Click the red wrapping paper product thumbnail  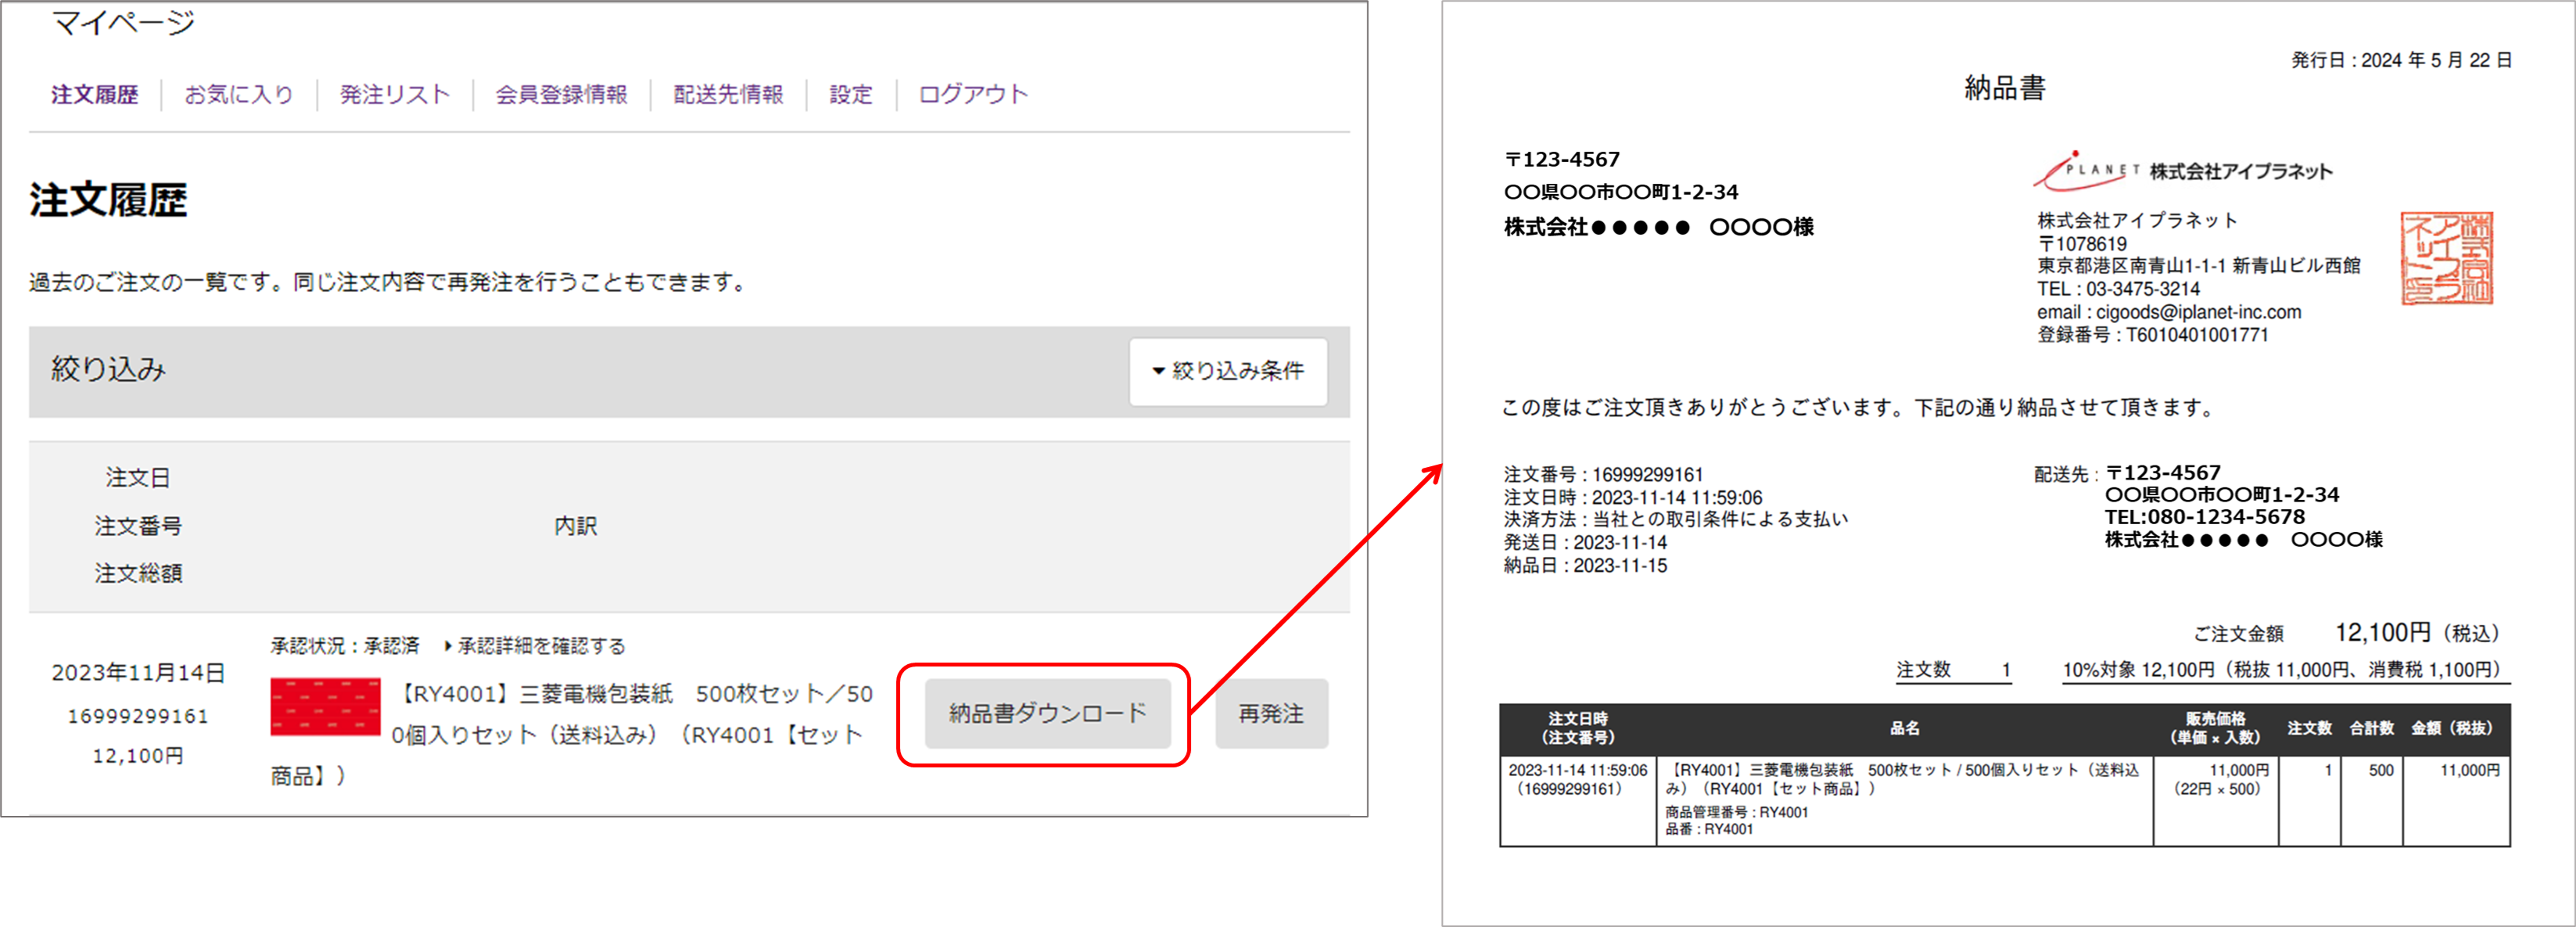point(325,707)
